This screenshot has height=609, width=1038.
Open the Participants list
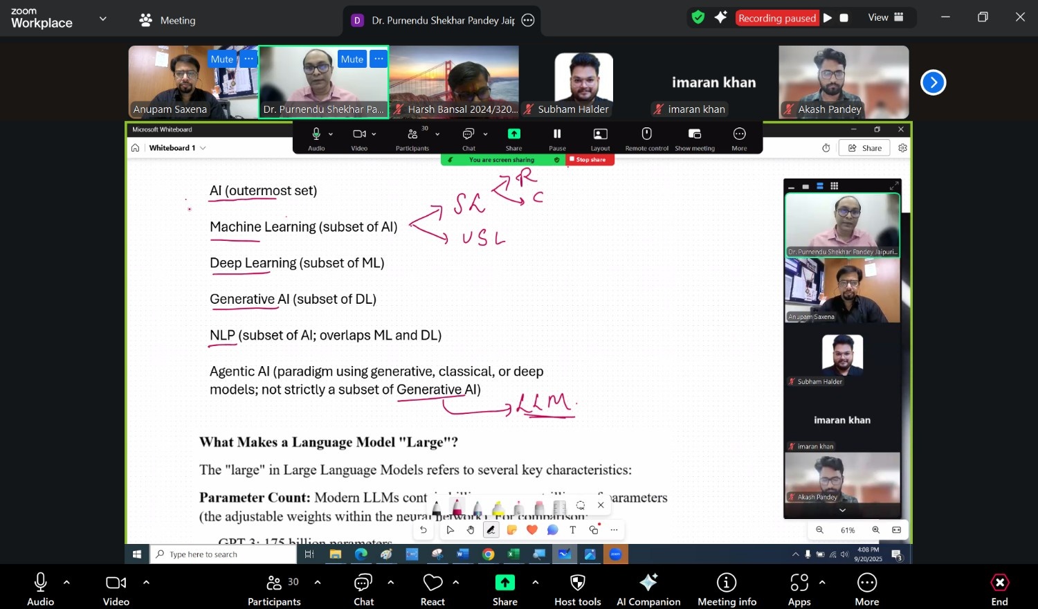point(275,589)
